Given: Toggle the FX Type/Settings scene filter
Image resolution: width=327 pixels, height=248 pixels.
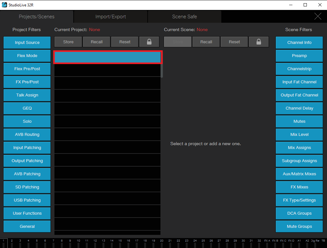Looking at the screenshot, I should click(x=299, y=200).
